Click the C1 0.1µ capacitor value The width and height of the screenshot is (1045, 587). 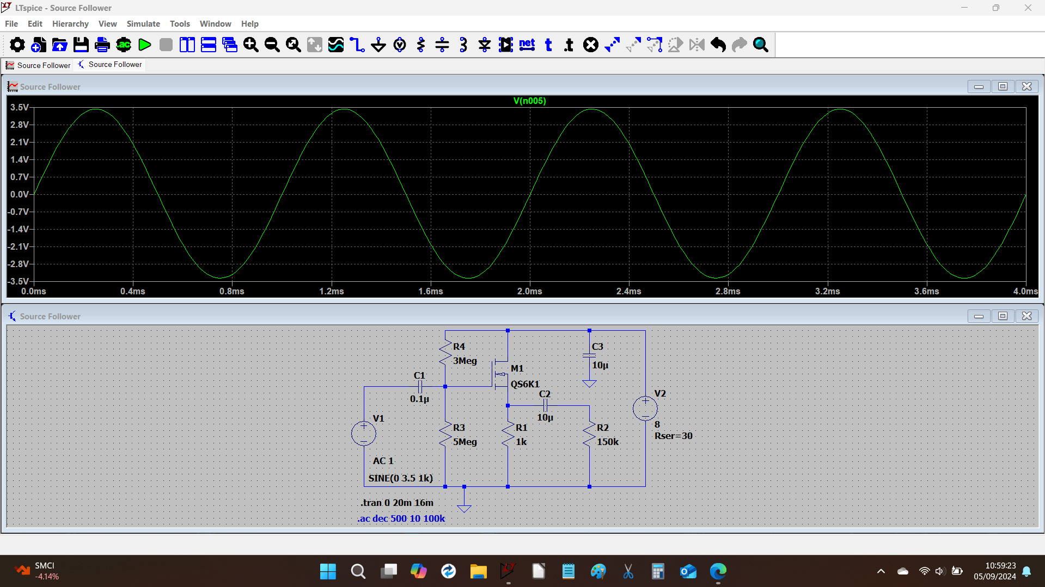[x=419, y=399]
